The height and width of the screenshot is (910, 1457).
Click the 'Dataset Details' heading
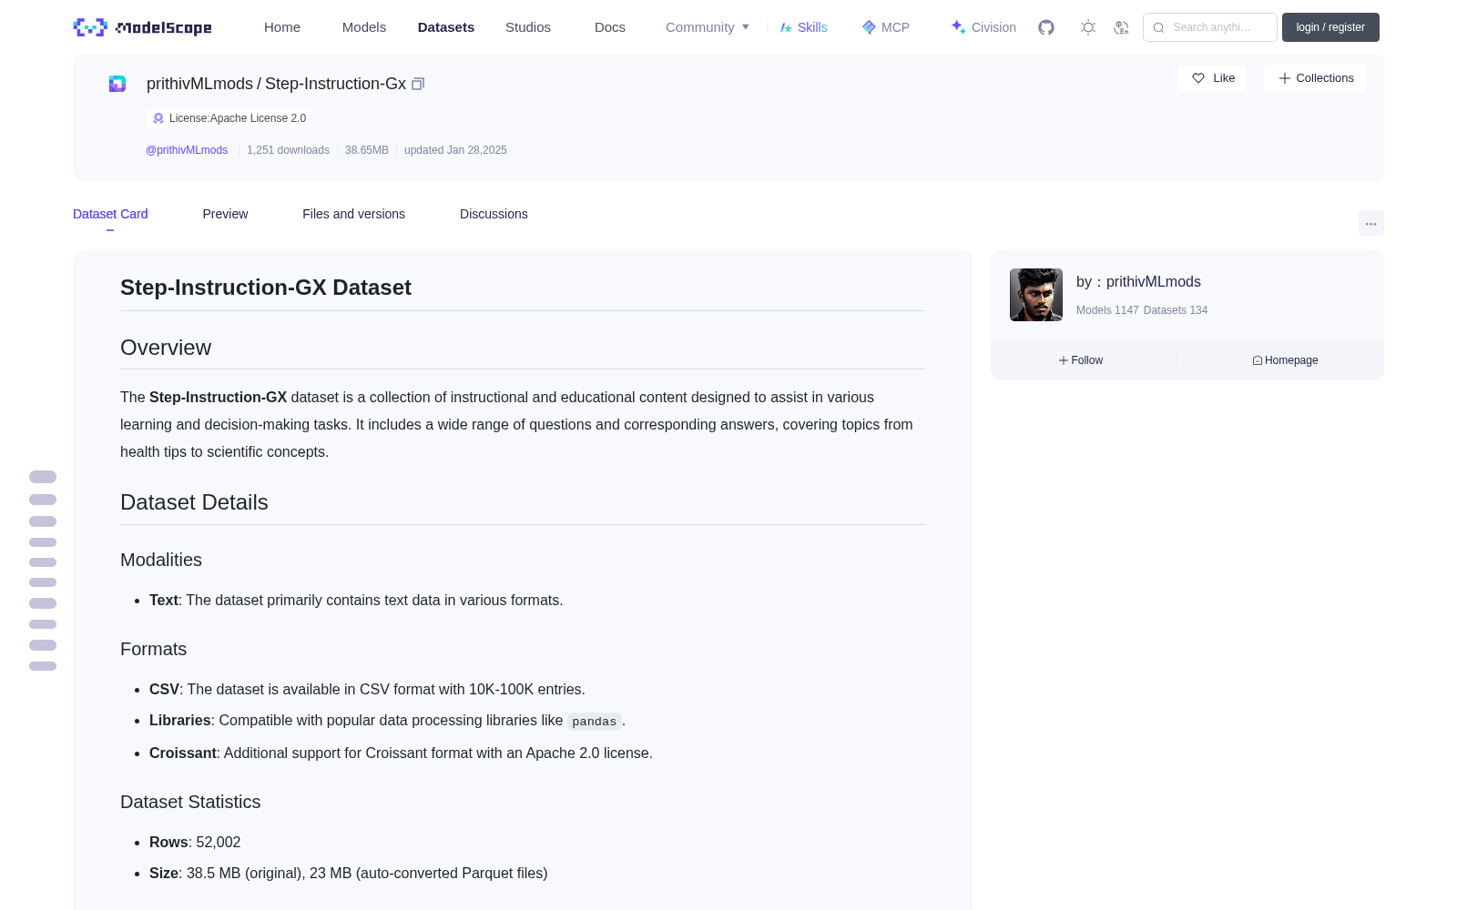[194, 502]
